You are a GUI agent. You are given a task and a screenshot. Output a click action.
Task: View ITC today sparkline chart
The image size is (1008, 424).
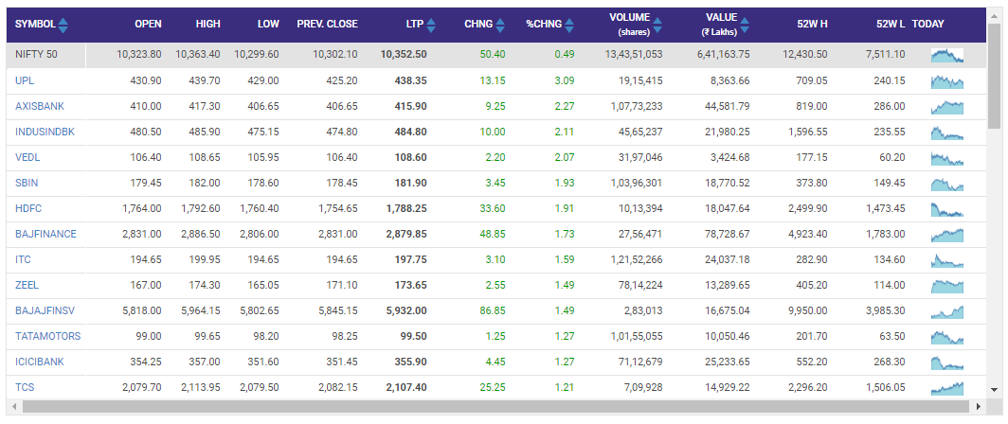point(947,261)
